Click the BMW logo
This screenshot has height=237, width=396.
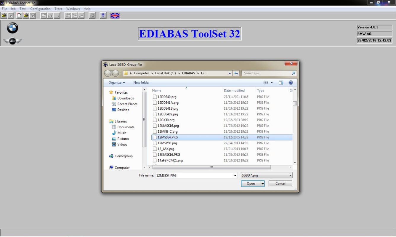pyautogui.click(x=13, y=28)
